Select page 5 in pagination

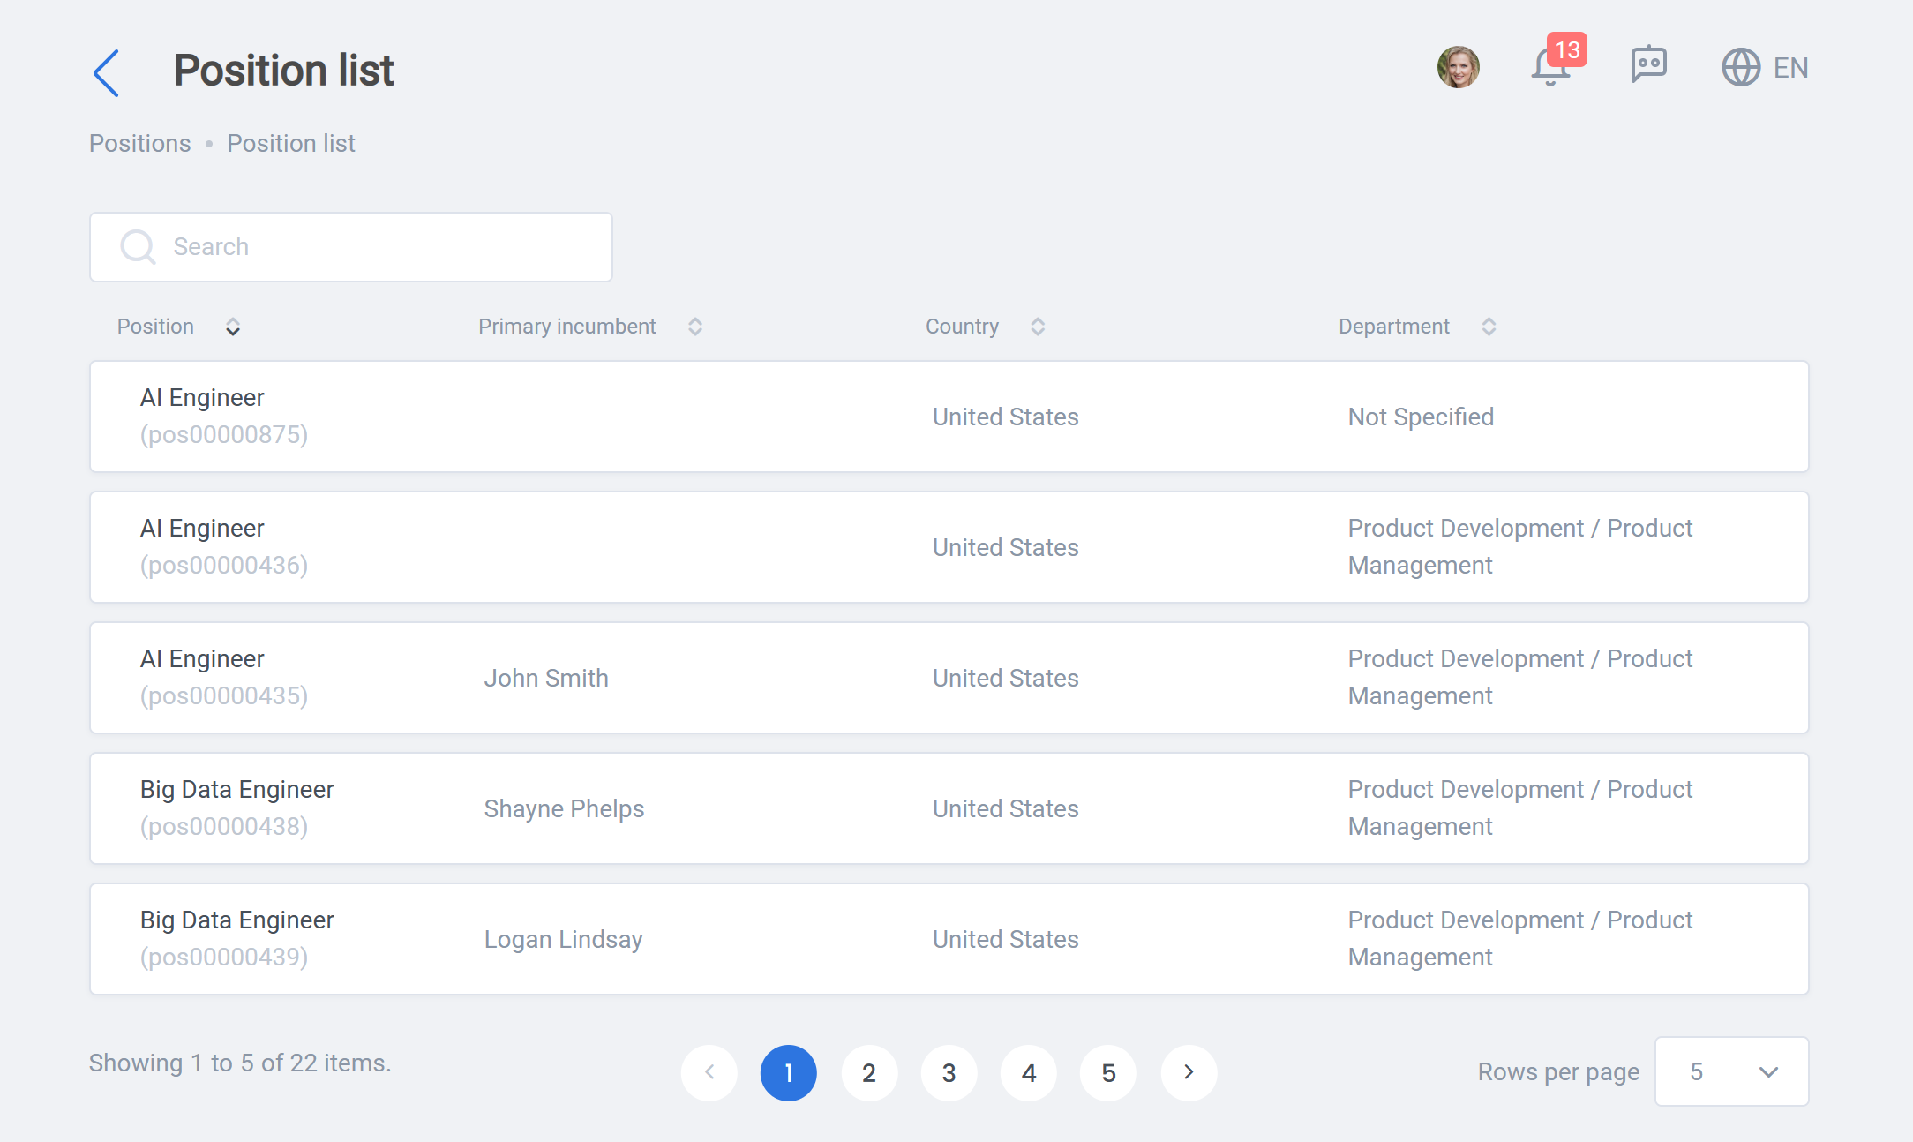(x=1108, y=1072)
